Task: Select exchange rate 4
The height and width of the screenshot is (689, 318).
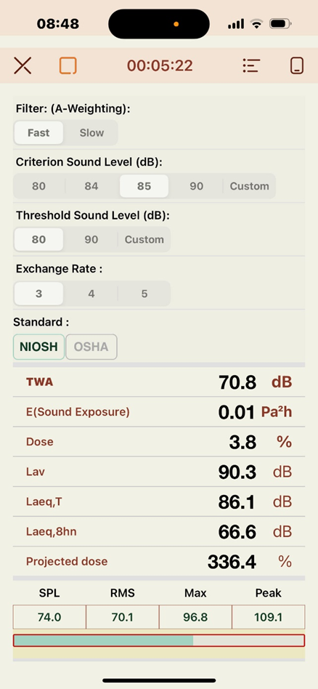Action: 91,293
